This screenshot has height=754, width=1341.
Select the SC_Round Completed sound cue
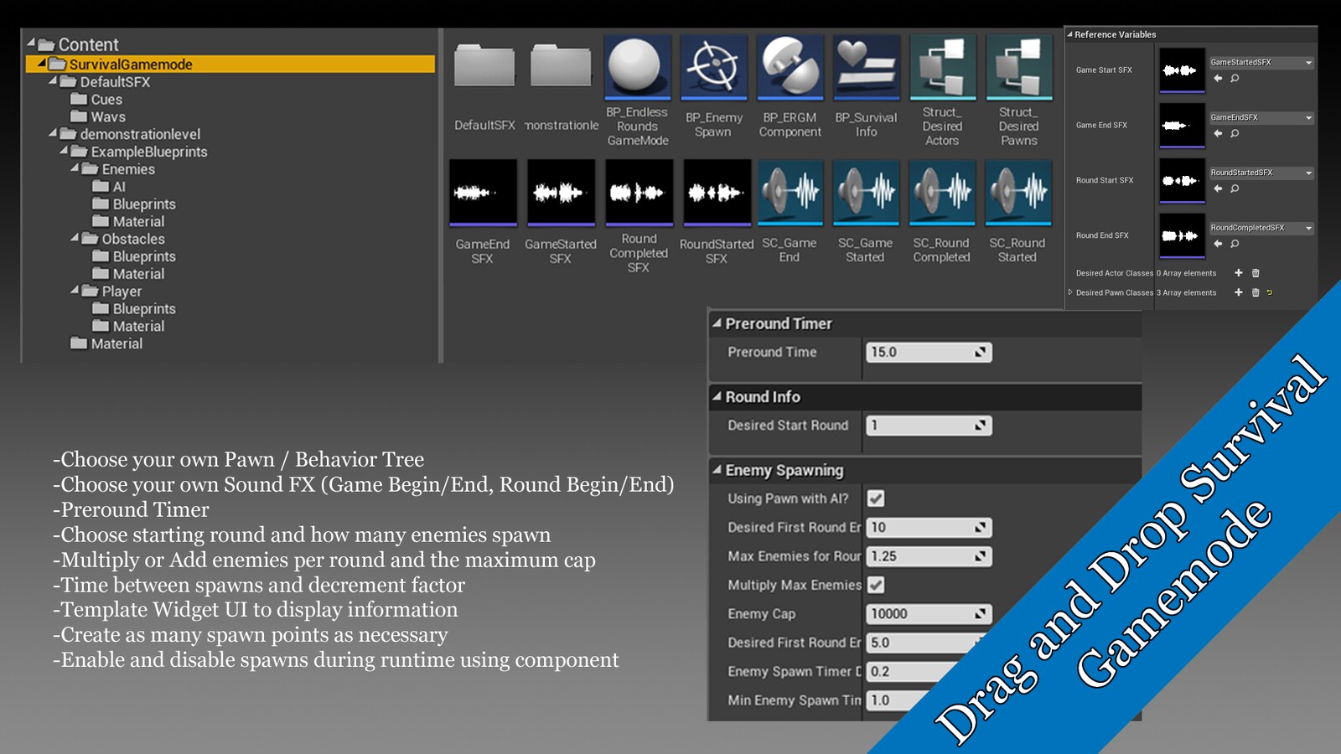(942, 193)
